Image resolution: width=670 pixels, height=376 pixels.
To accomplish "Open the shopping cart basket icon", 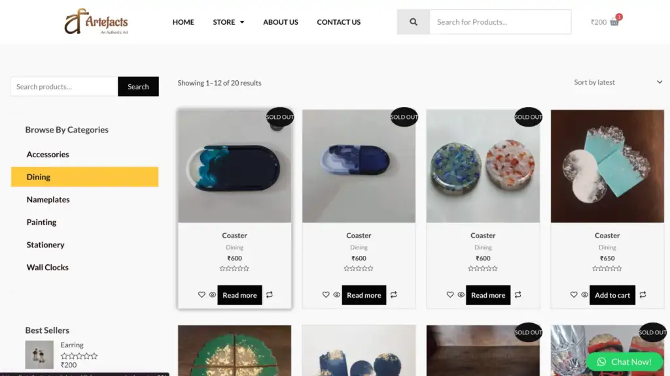I will click(614, 22).
